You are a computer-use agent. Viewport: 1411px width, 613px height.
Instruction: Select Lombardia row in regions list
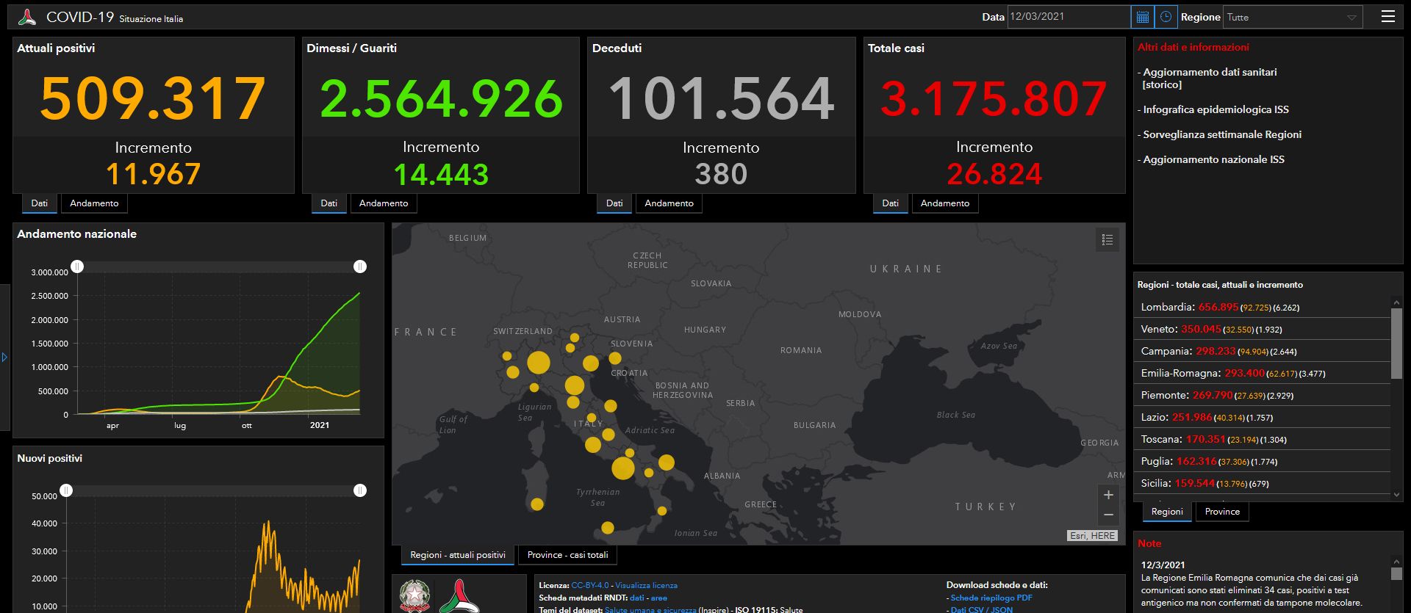tap(1262, 307)
